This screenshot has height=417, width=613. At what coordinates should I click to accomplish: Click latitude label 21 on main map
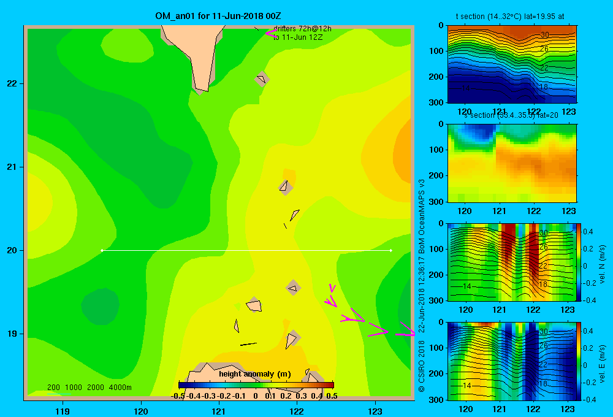point(12,167)
